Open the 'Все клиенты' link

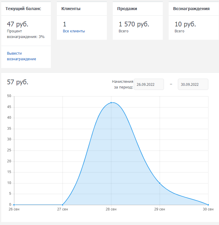pyautogui.click(x=74, y=31)
